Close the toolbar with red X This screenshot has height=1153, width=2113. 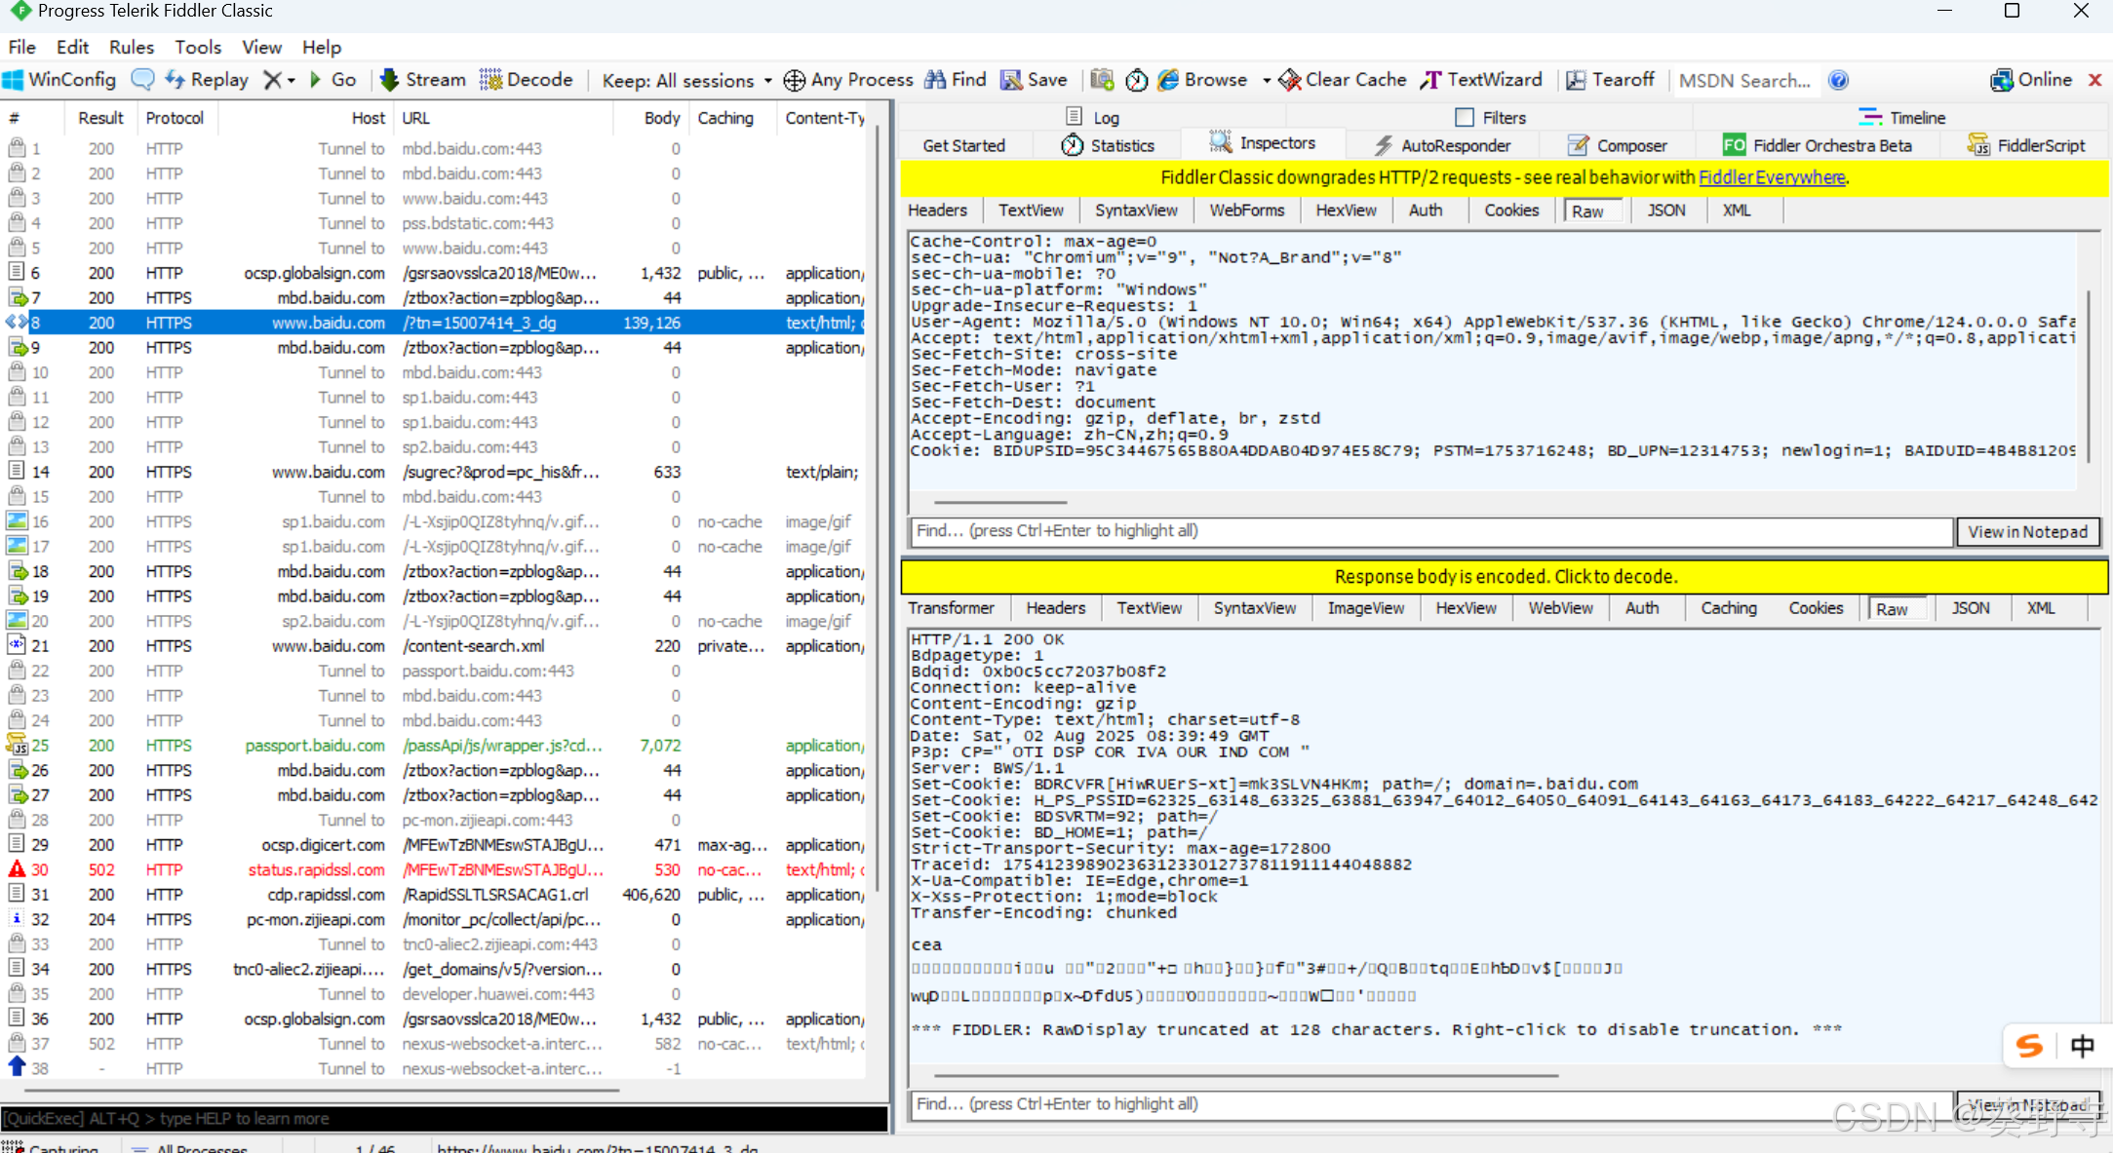[x=2094, y=80]
